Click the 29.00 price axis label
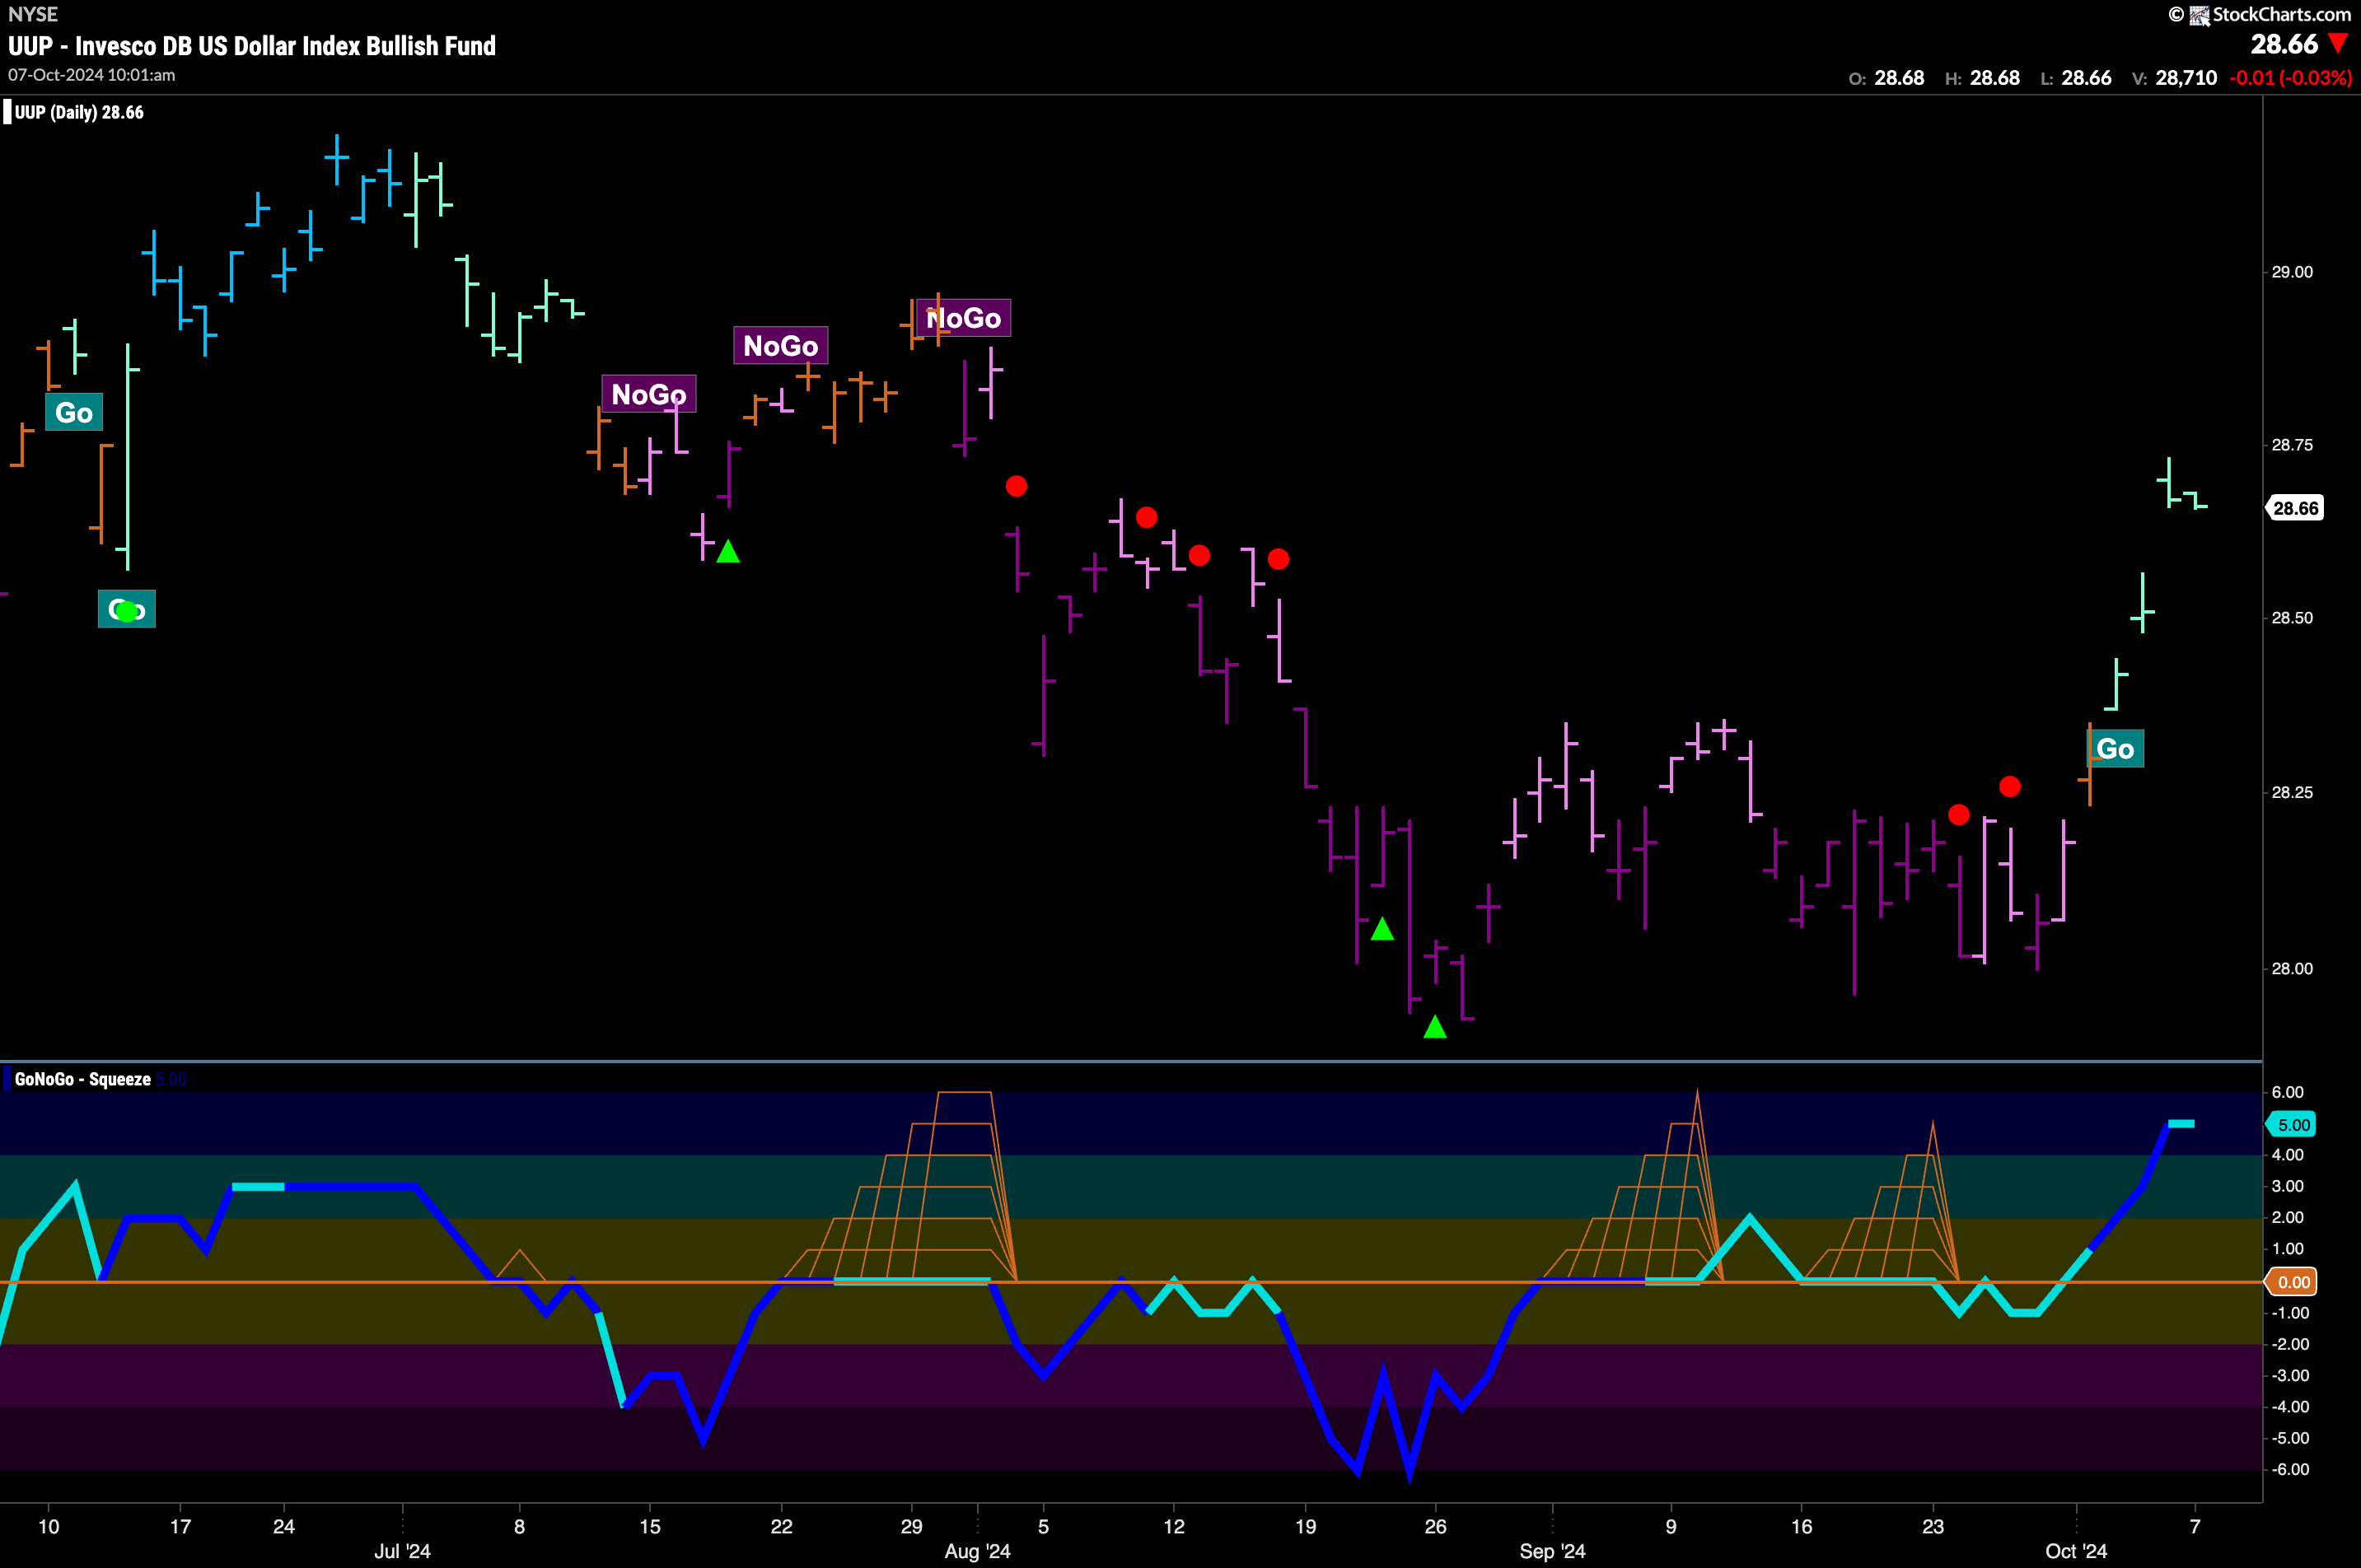 click(x=2292, y=272)
